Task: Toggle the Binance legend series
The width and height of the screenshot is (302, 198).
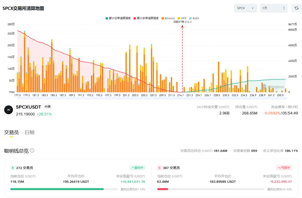Action: pyautogui.click(x=168, y=18)
